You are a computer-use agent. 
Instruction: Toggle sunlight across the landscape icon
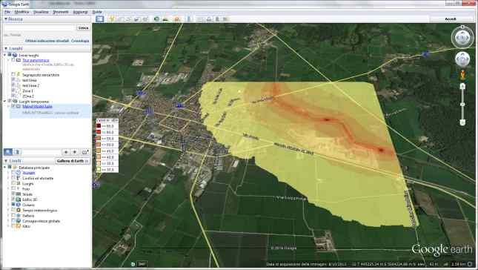pyautogui.click(x=165, y=19)
